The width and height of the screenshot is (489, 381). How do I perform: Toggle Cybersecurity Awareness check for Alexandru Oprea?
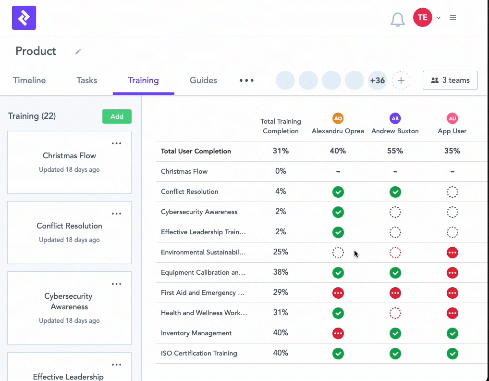(x=338, y=212)
